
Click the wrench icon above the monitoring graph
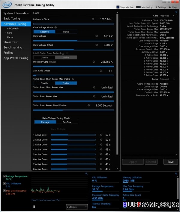click(86, 173)
